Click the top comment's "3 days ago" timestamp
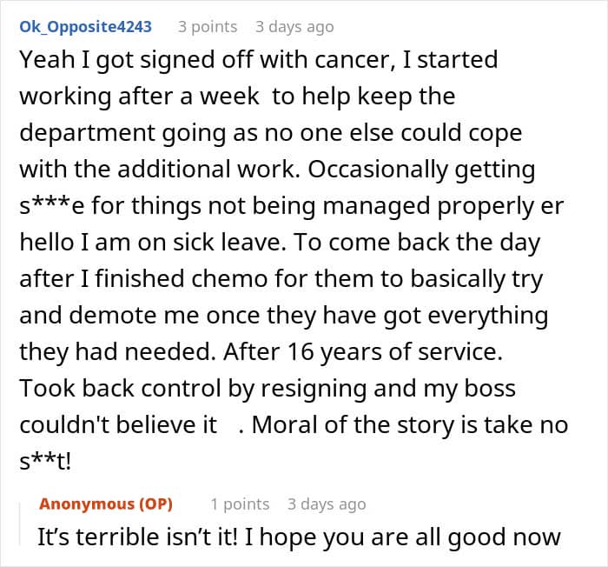Viewport: 608px width, 567px height. [294, 27]
